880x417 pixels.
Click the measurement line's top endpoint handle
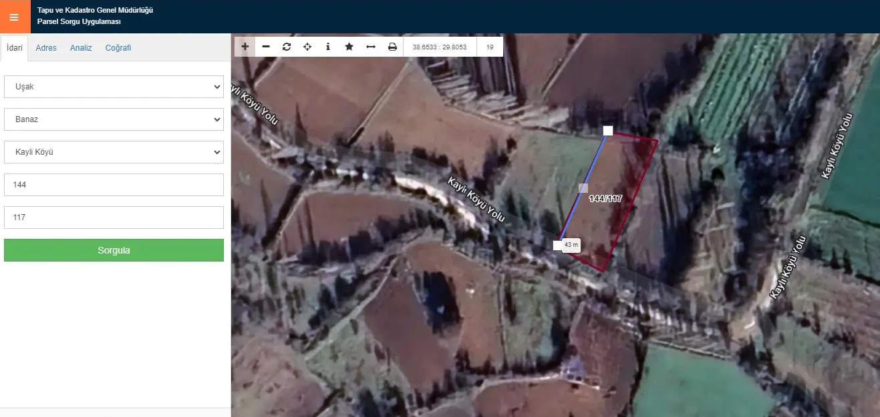[608, 131]
